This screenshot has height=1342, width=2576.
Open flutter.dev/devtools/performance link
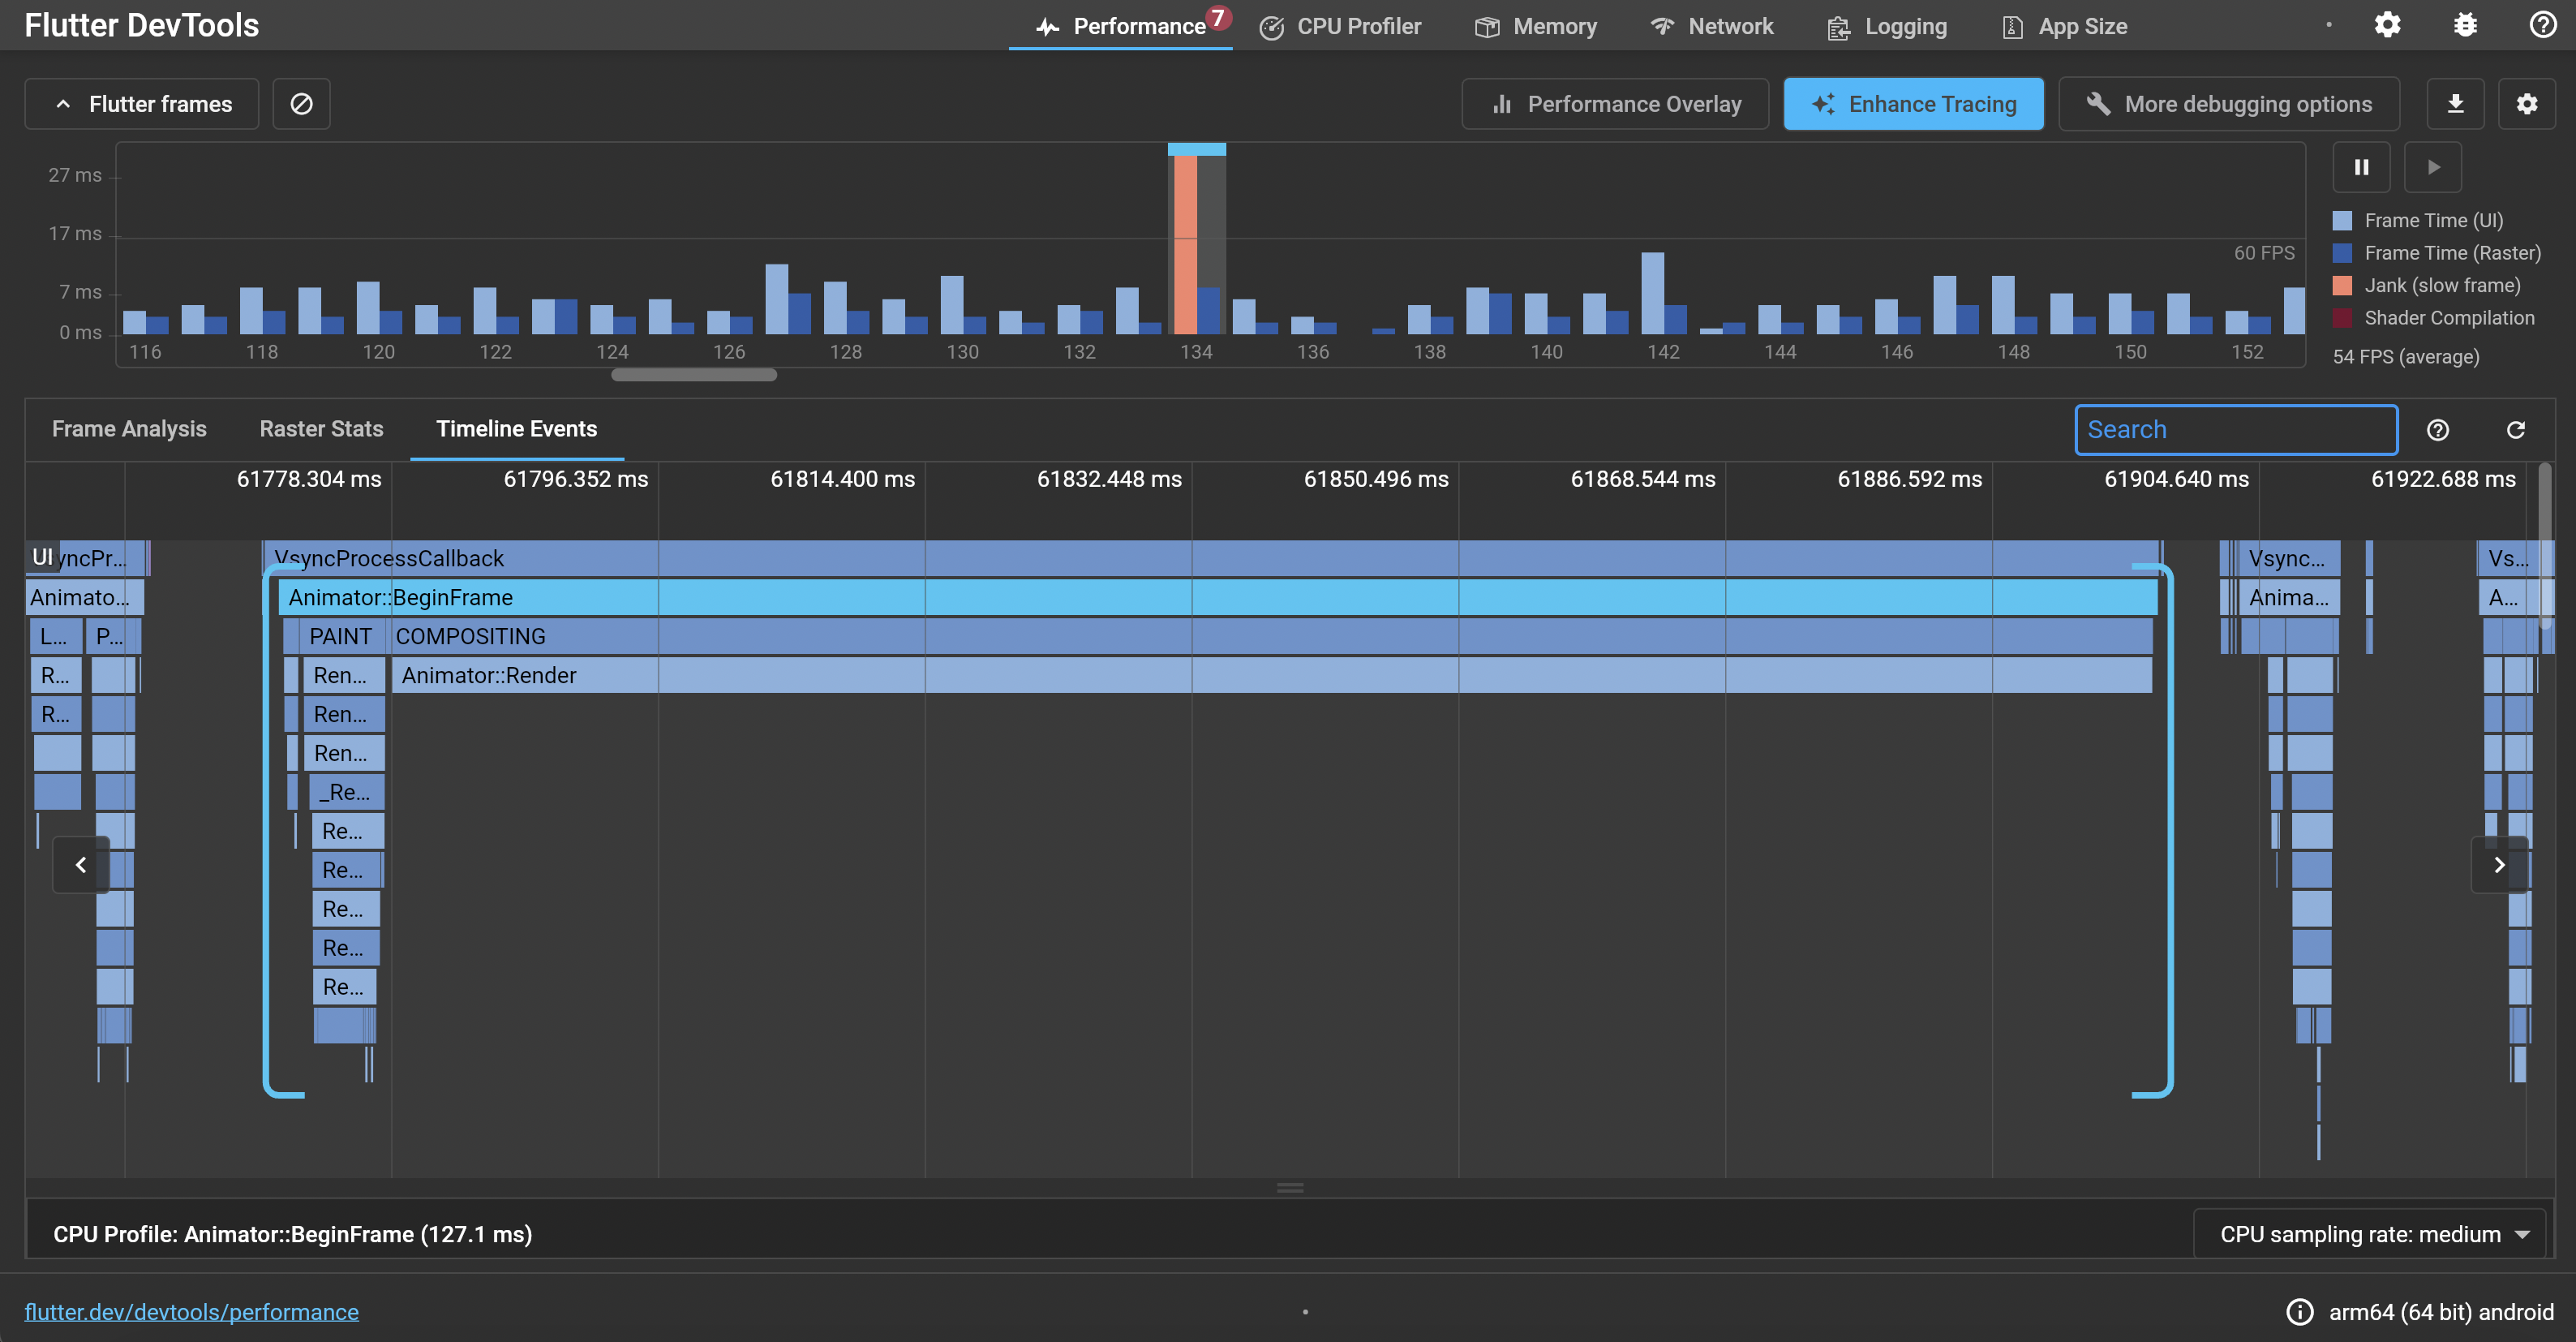click(x=191, y=1312)
